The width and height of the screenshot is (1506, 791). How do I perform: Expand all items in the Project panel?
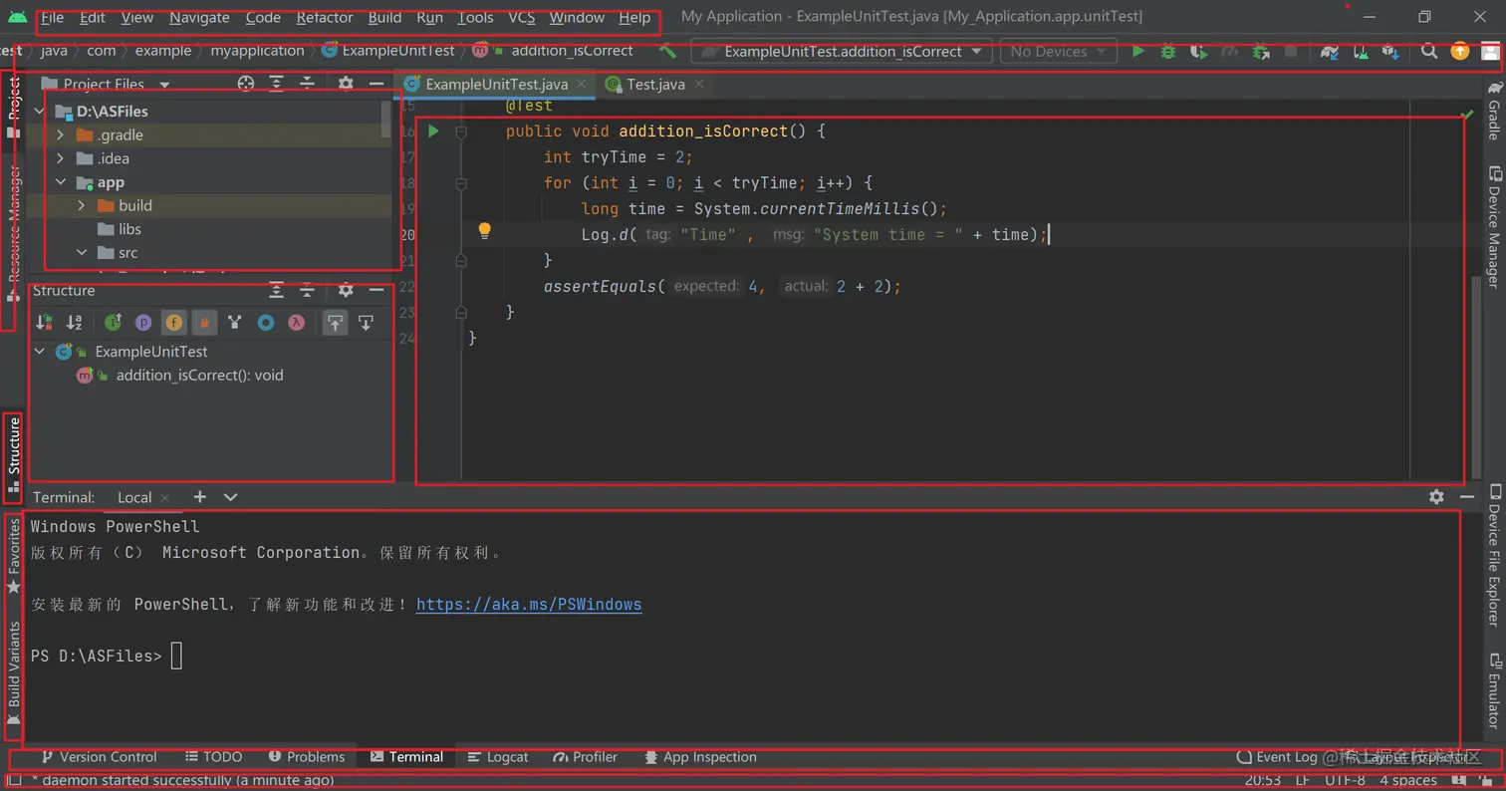(x=277, y=84)
